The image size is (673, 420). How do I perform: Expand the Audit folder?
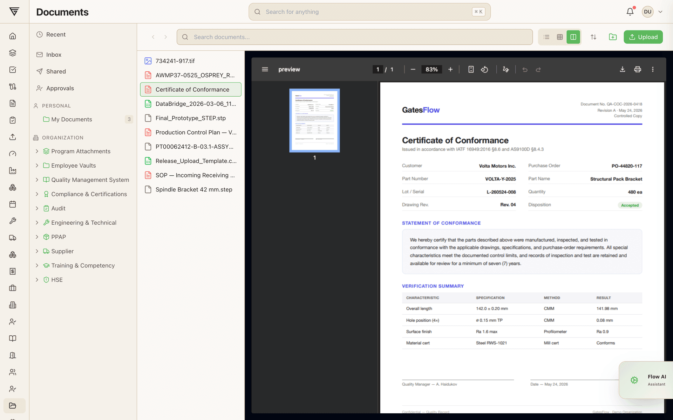(x=37, y=208)
